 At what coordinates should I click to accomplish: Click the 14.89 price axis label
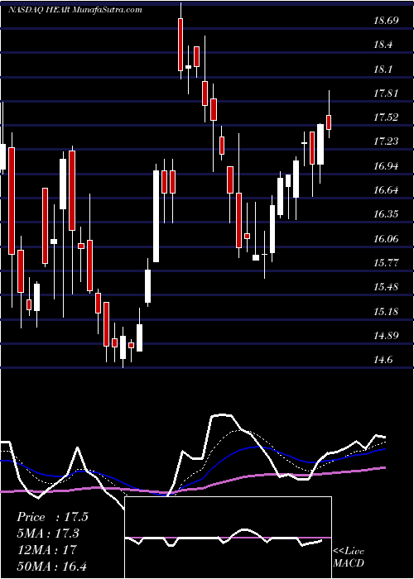click(386, 336)
